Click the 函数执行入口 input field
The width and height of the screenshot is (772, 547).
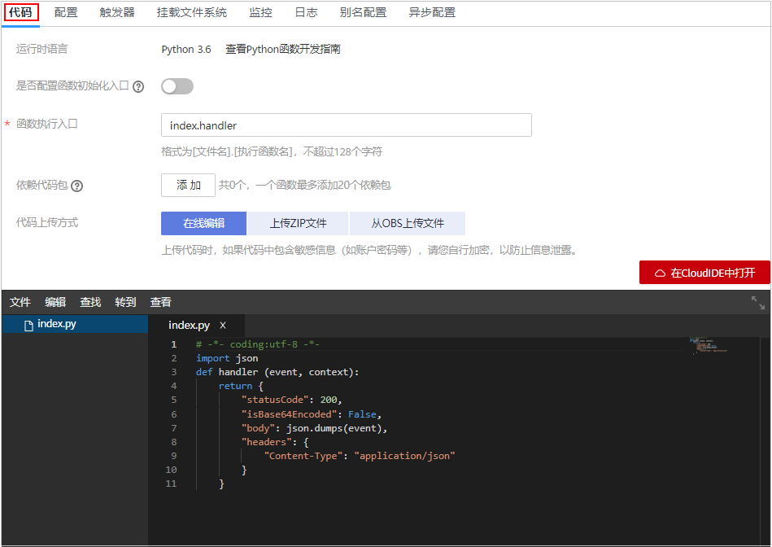346,125
